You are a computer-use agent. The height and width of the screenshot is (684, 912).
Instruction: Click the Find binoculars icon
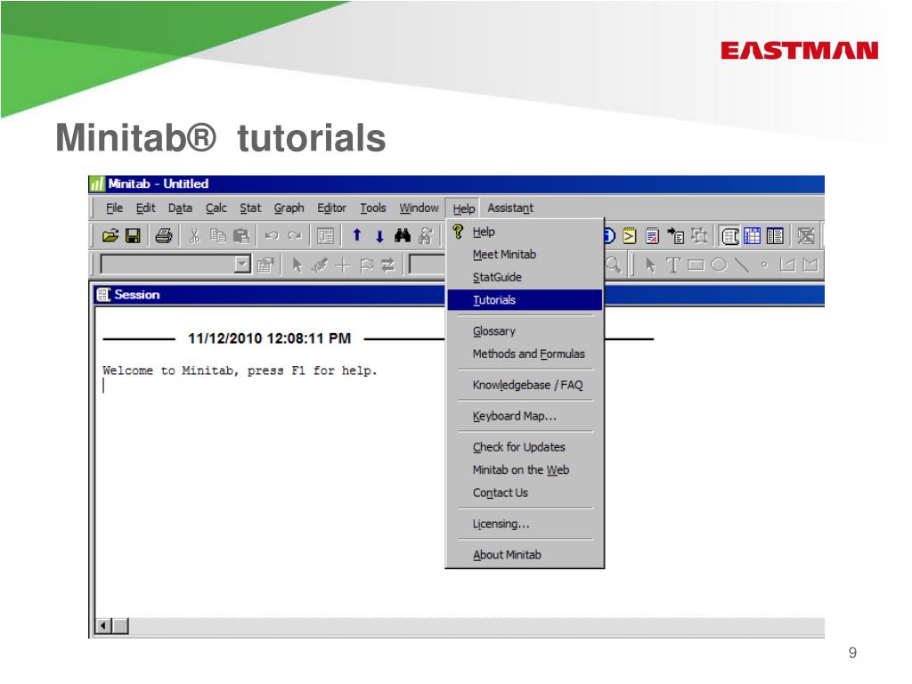click(x=403, y=236)
